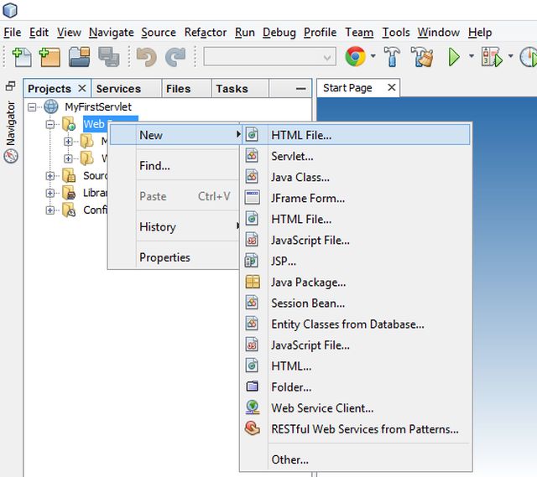Screen dimensions: 537x477
Task: Click the green Run Project arrow
Action: [x=454, y=57]
